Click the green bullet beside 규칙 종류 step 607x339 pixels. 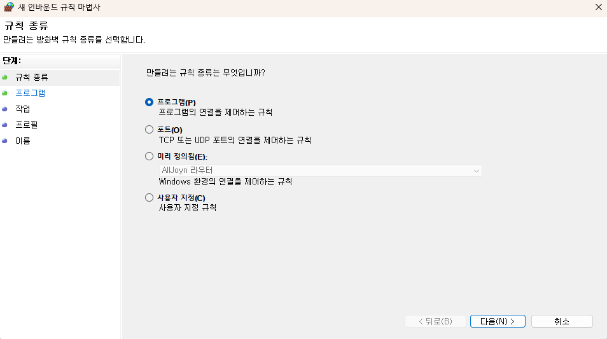[x=4, y=77]
